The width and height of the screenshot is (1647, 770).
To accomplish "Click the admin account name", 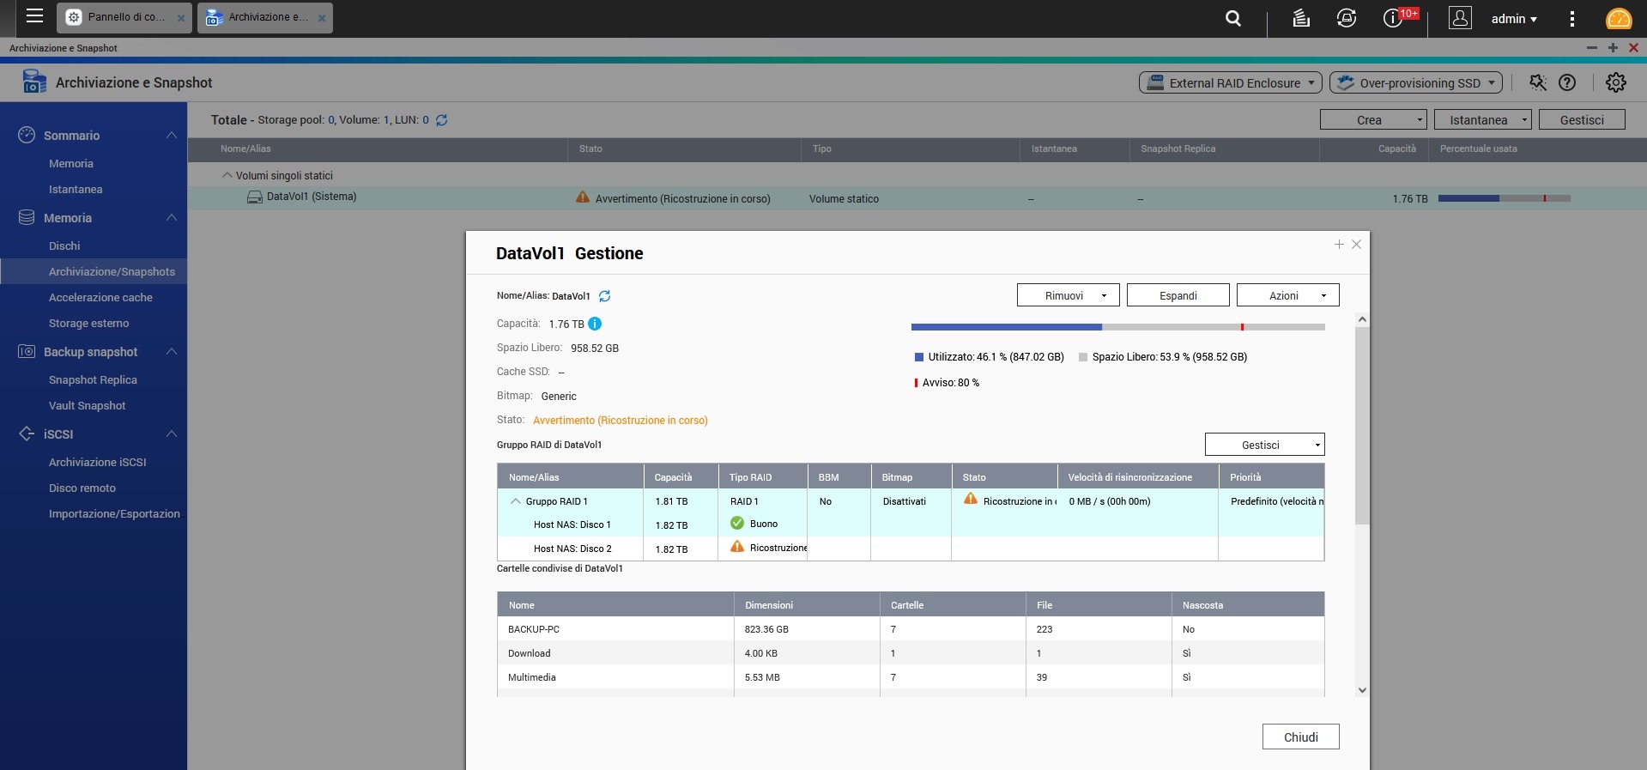I will [1514, 19].
